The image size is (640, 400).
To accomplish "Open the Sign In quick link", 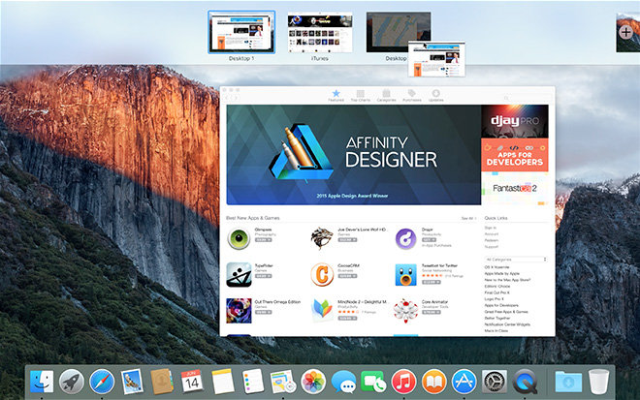I will click(x=492, y=227).
